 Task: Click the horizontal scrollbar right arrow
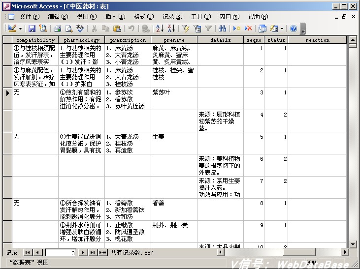click(x=345, y=252)
